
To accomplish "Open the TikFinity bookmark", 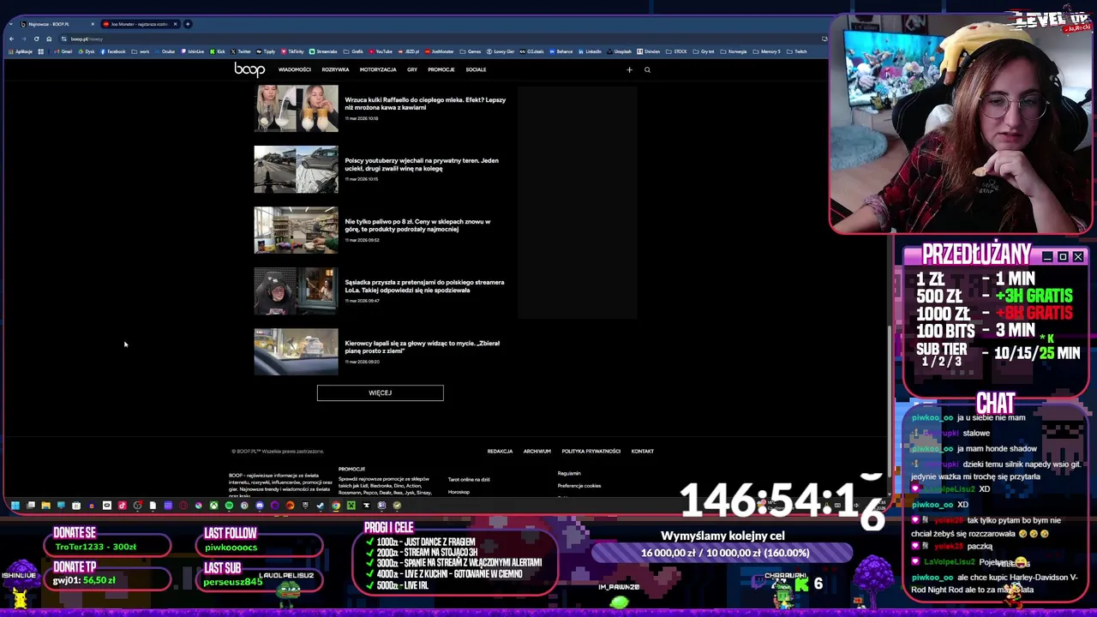I will click(x=291, y=51).
